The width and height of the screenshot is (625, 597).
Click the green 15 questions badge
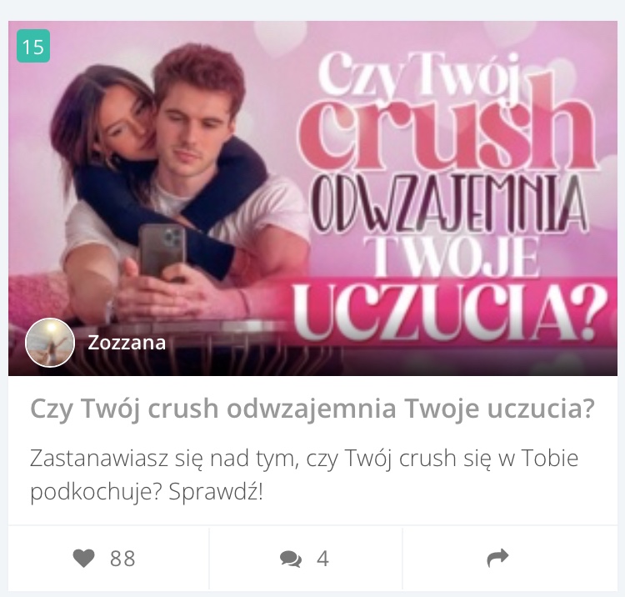[33, 46]
